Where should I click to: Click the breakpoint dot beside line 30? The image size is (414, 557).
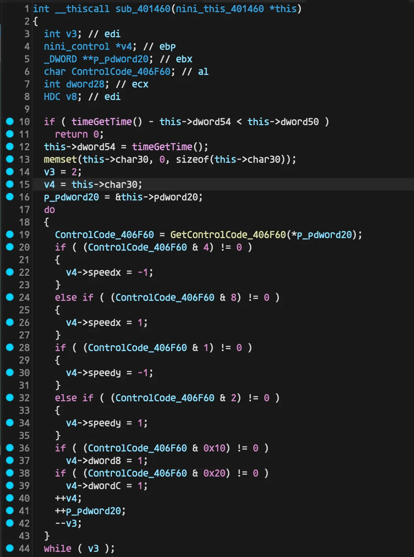click(10, 373)
